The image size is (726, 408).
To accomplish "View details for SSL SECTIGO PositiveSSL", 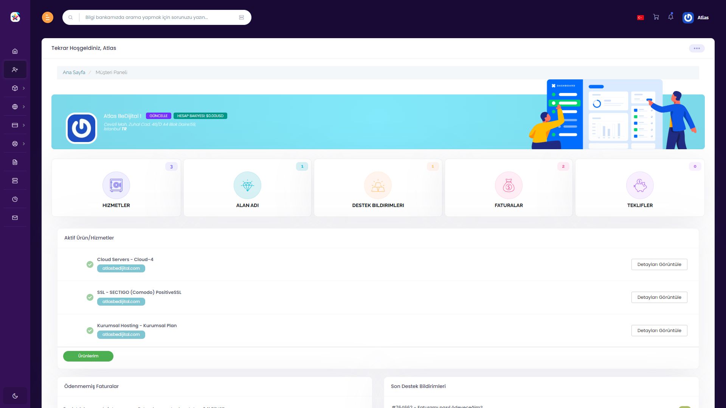I will 659,297.
